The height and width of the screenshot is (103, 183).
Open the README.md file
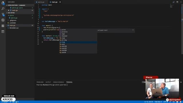coord(20,28)
